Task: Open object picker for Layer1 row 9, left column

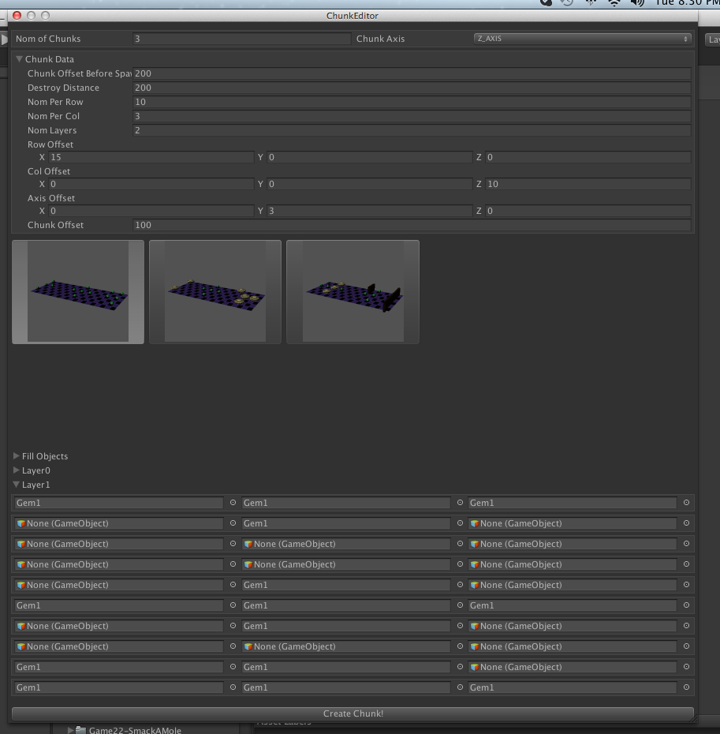Action: tap(233, 667)
